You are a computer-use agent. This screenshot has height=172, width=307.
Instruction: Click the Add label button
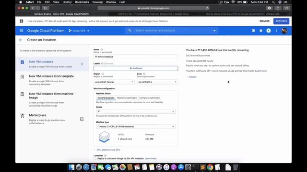click(x=136, y=68)
